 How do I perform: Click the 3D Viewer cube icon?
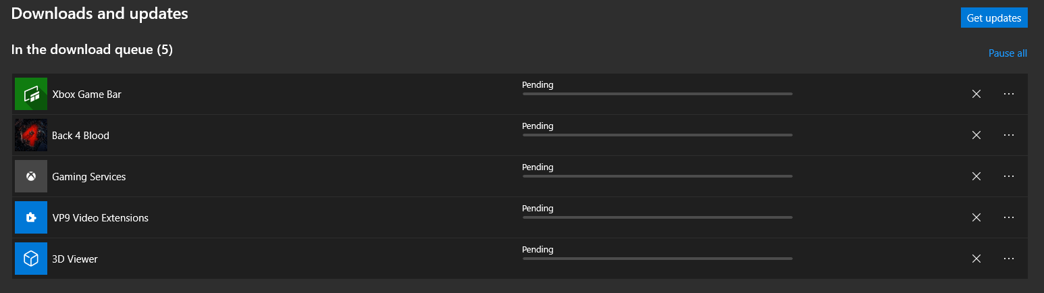pos(31,259)
